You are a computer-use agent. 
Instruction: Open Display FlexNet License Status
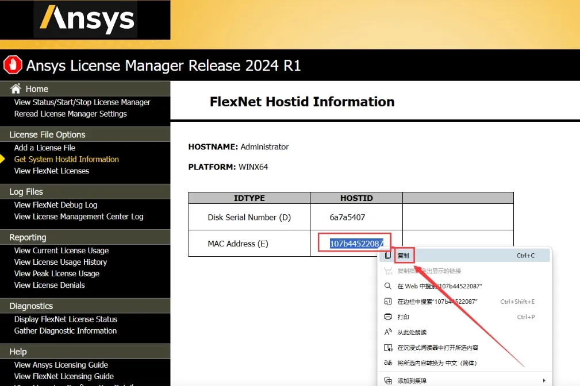[66, 319]
